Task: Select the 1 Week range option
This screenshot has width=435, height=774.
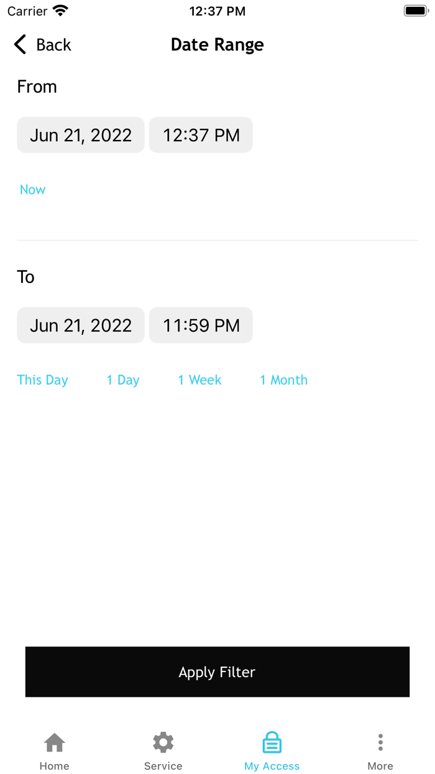Action: (x=199, y=380)
